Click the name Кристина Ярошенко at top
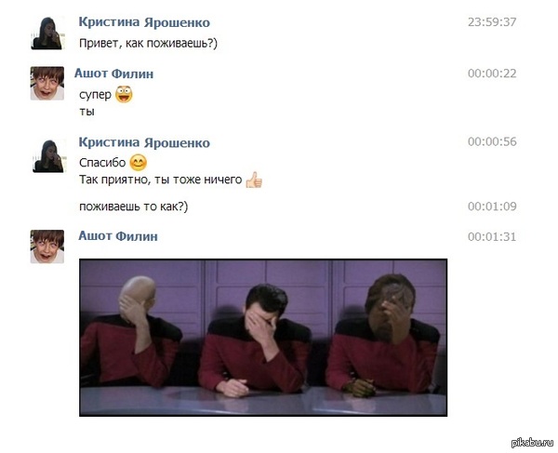 coord(144,22)
